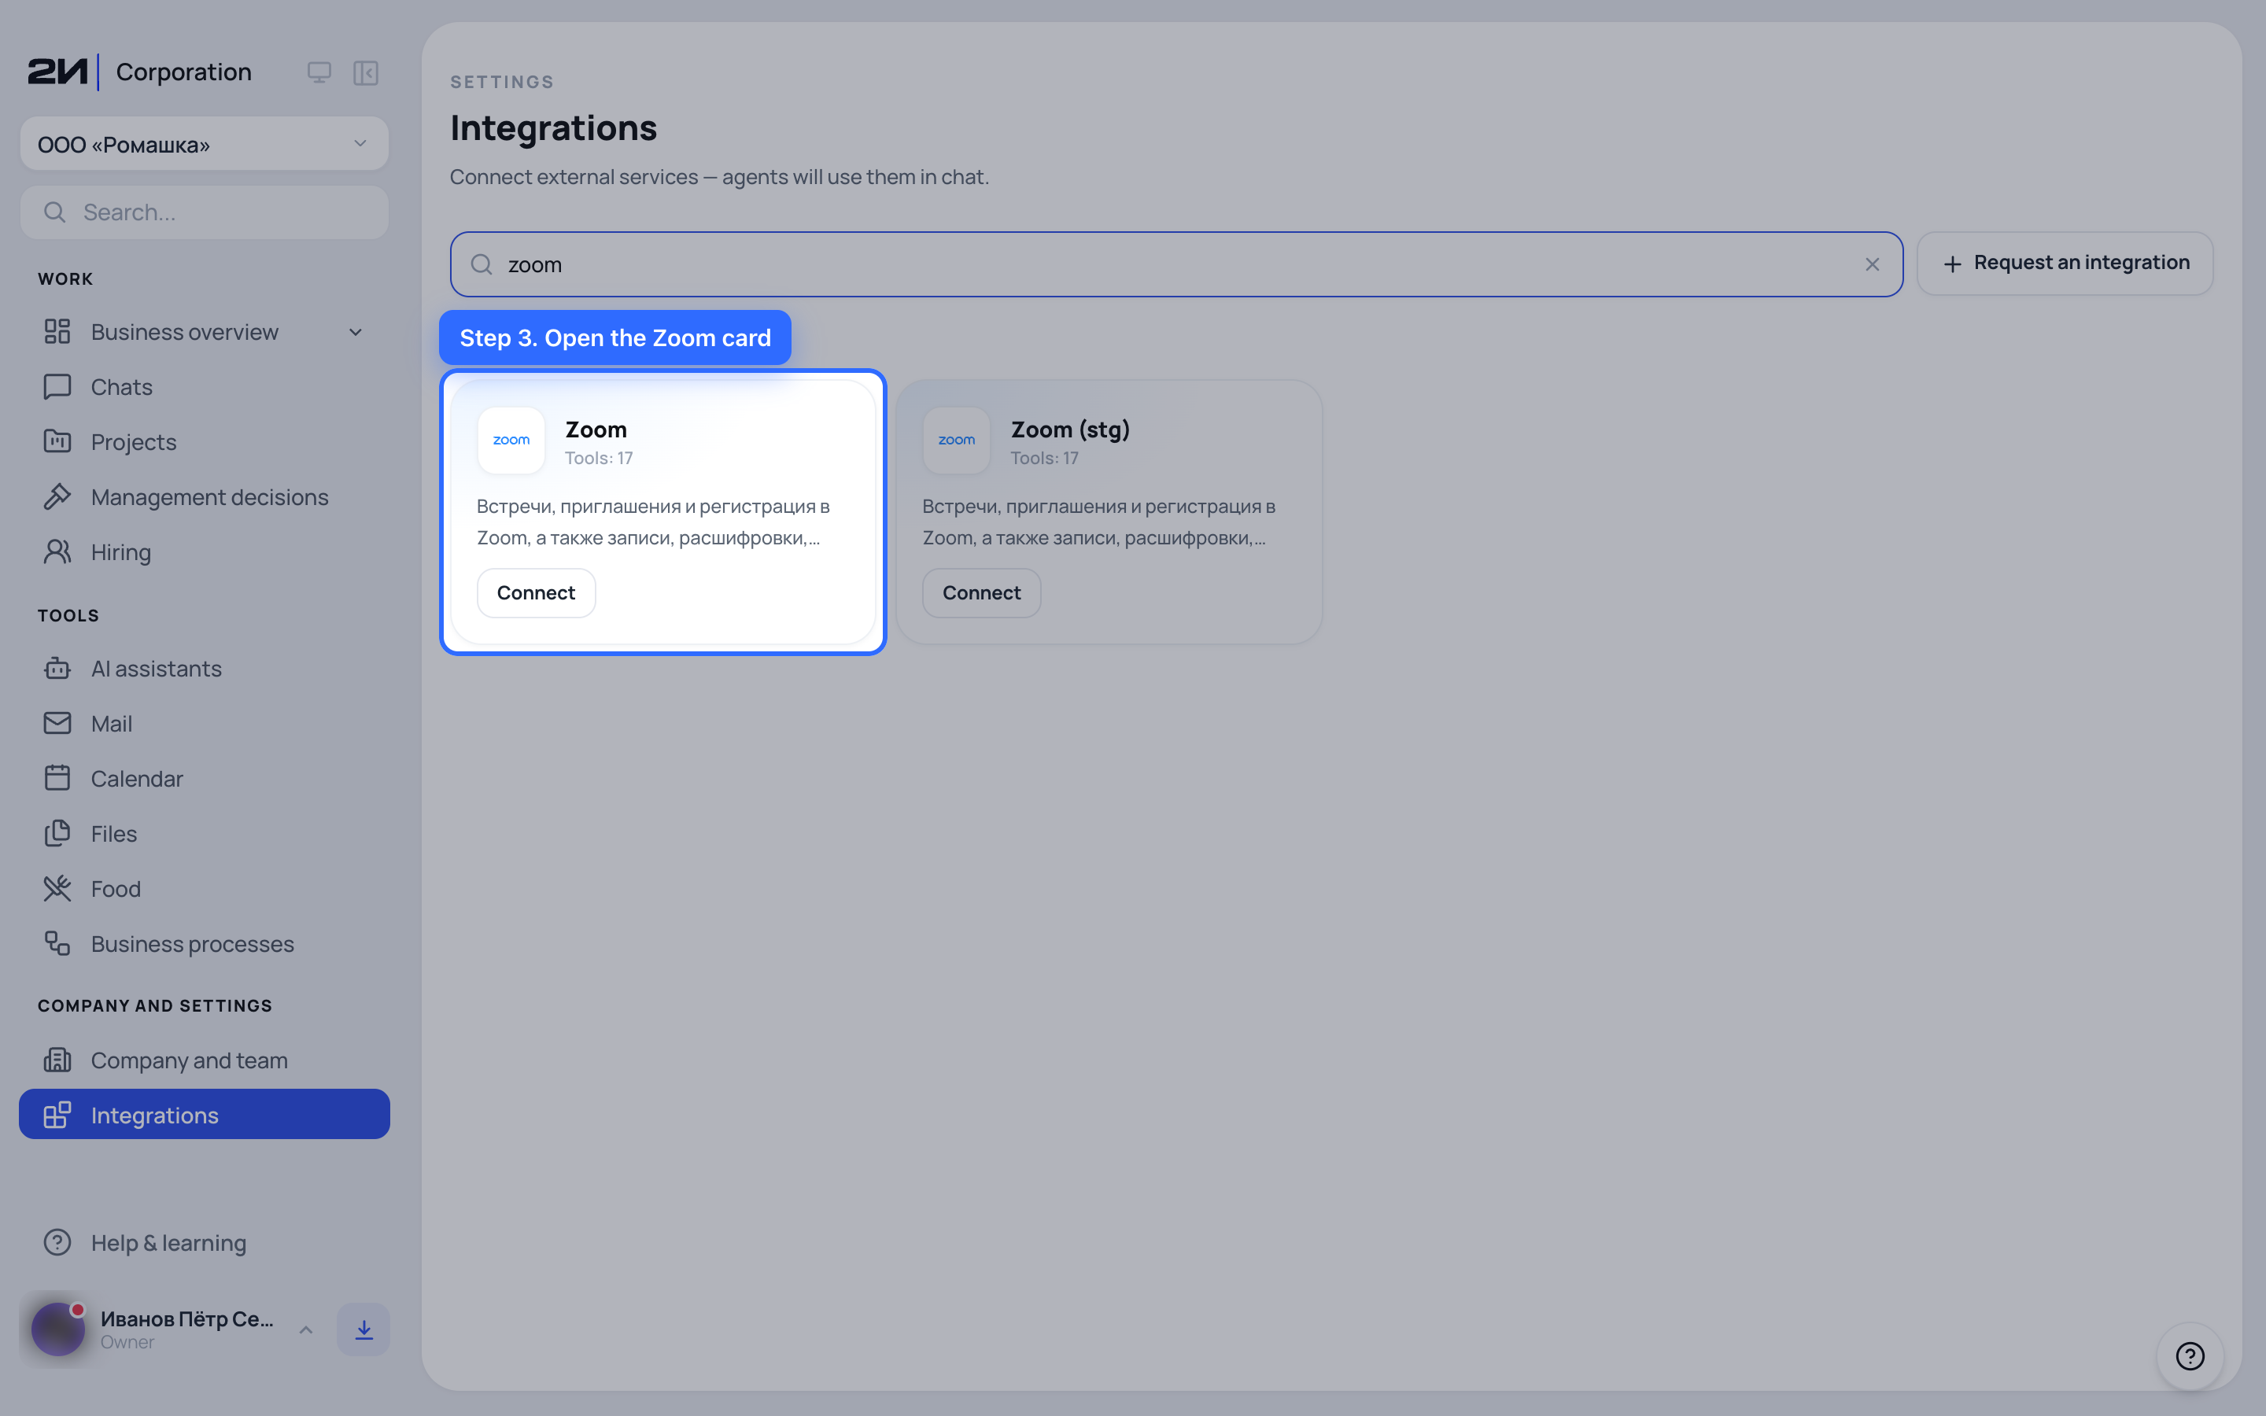Image resolution: width=2266 pixels, height=1416 pixels.
Task: Click the monitor icon beside Corporation
Action: click(319, 72)
